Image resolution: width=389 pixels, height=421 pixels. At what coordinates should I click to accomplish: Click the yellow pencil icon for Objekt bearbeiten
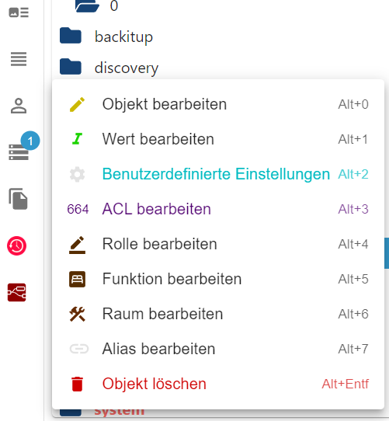(78, 104)
